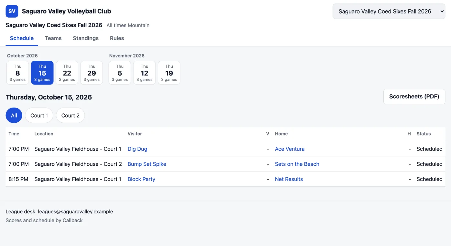Switch to the Schedule tab
The height and width of the screenshot is (246, 451).
click(x=22, y=38)
